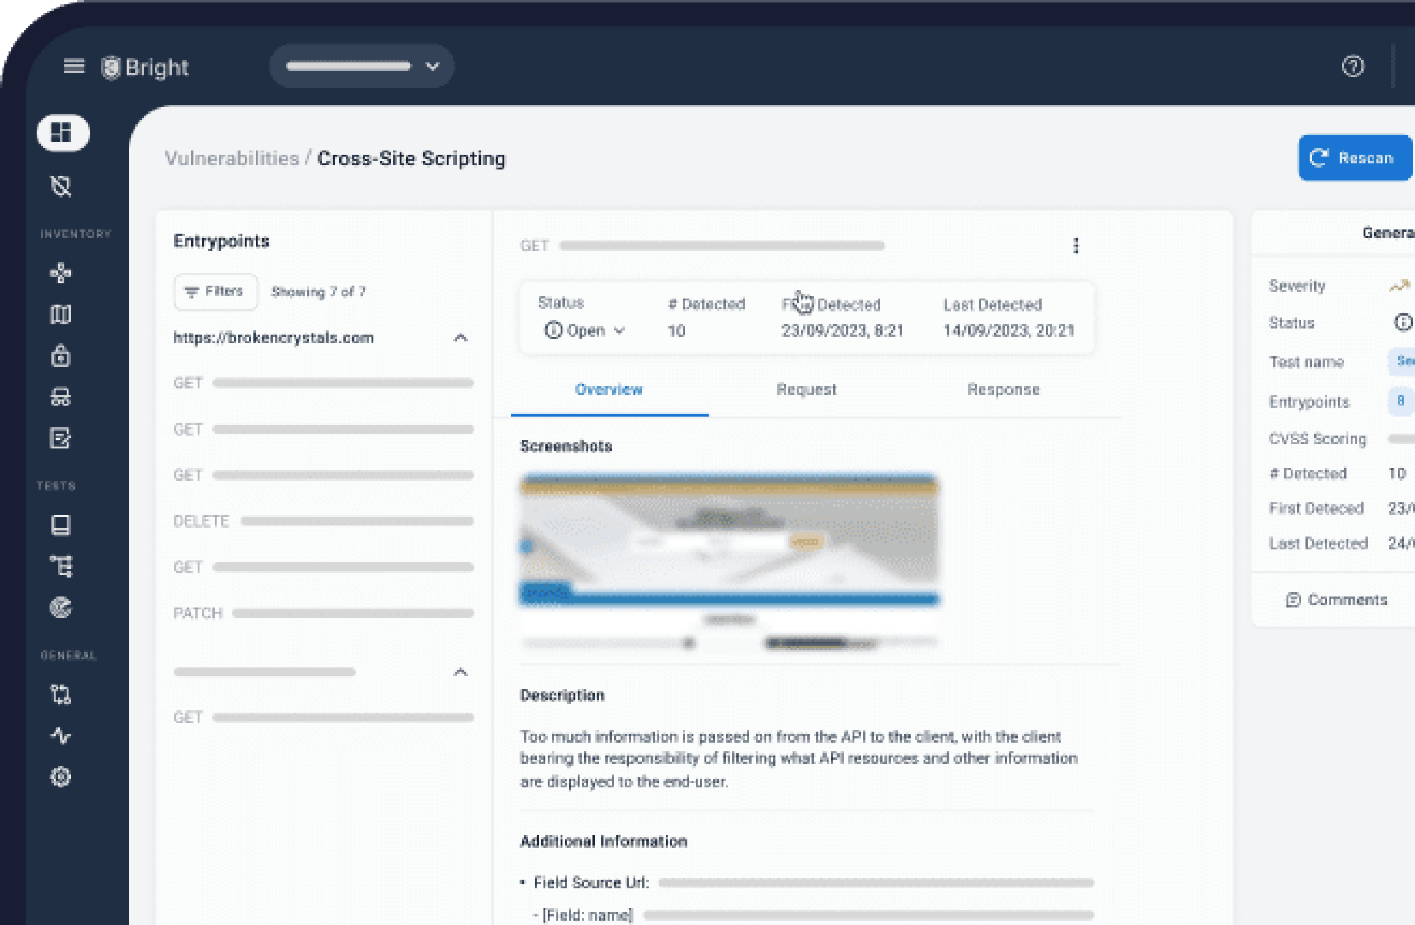Click the 'Showing 7 of 7' text
The width and height of the screenshot is (1415, 925).
coord(318,292)
